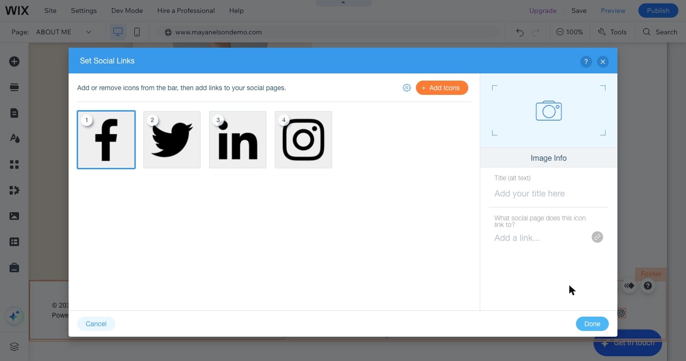
Task: Open the Add Elements plus icon in sidebar
Action: [x=14, y=62]
